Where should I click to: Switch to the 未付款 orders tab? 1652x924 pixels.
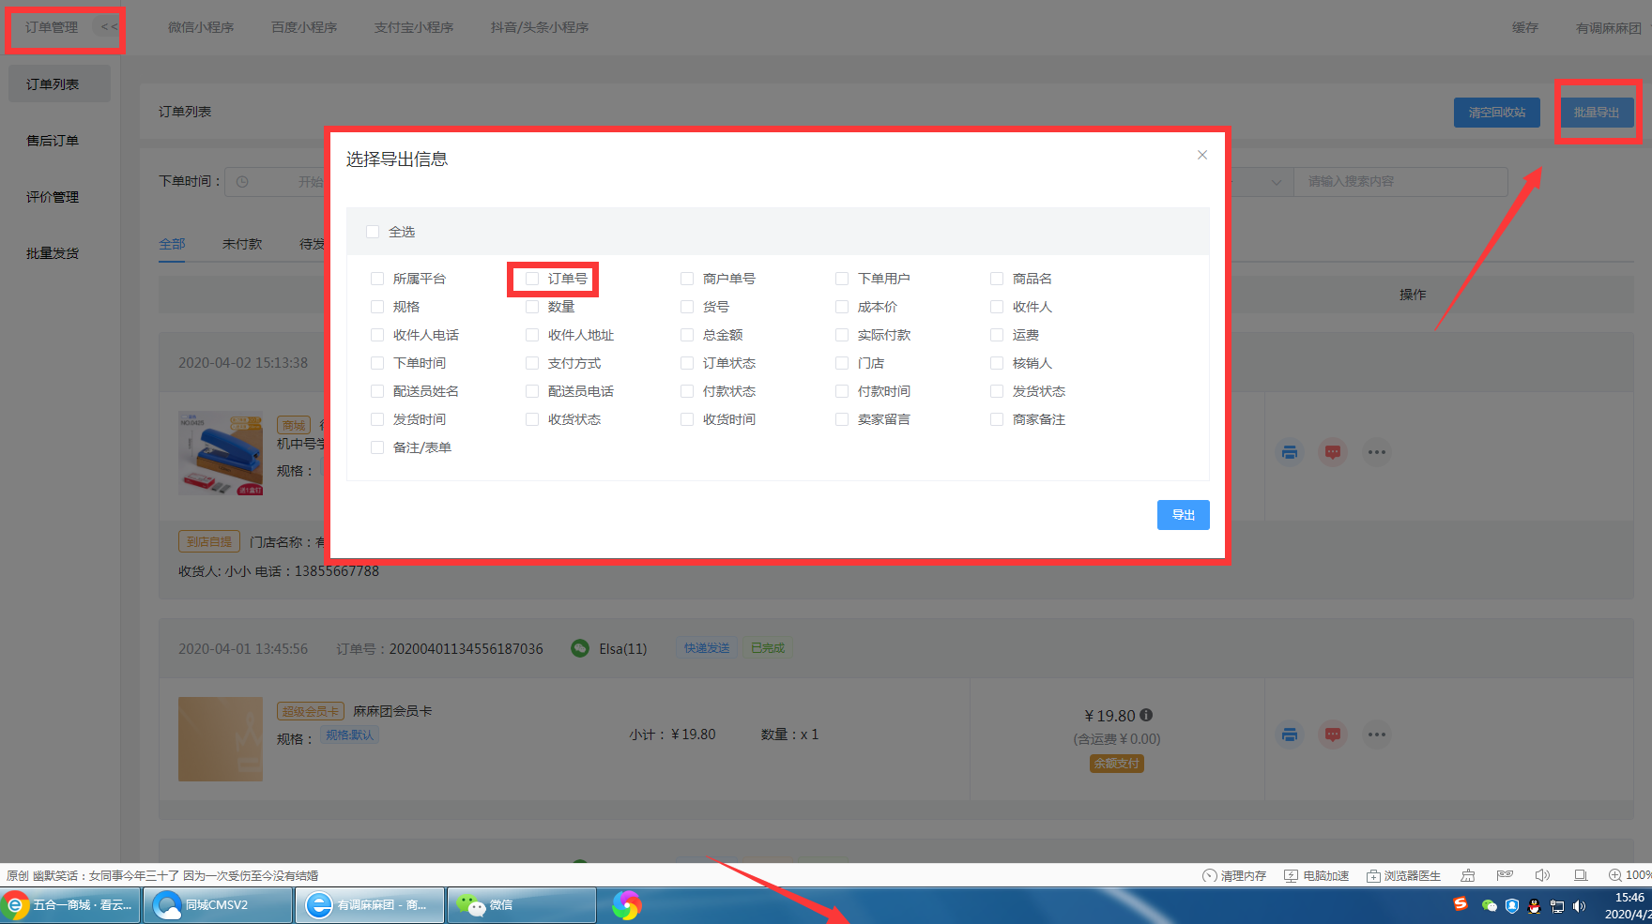[242, 244]
